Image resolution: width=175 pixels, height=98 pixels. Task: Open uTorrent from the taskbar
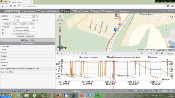pyautogui.click(x=35, y=96)
